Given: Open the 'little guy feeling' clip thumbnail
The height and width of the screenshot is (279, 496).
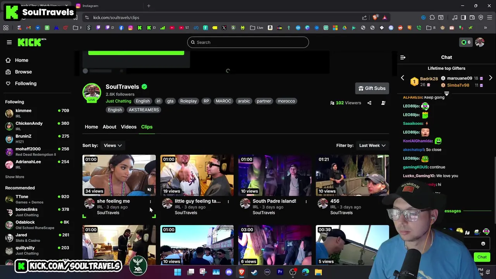Looking at the screenshot, I should tap(197, 175).
